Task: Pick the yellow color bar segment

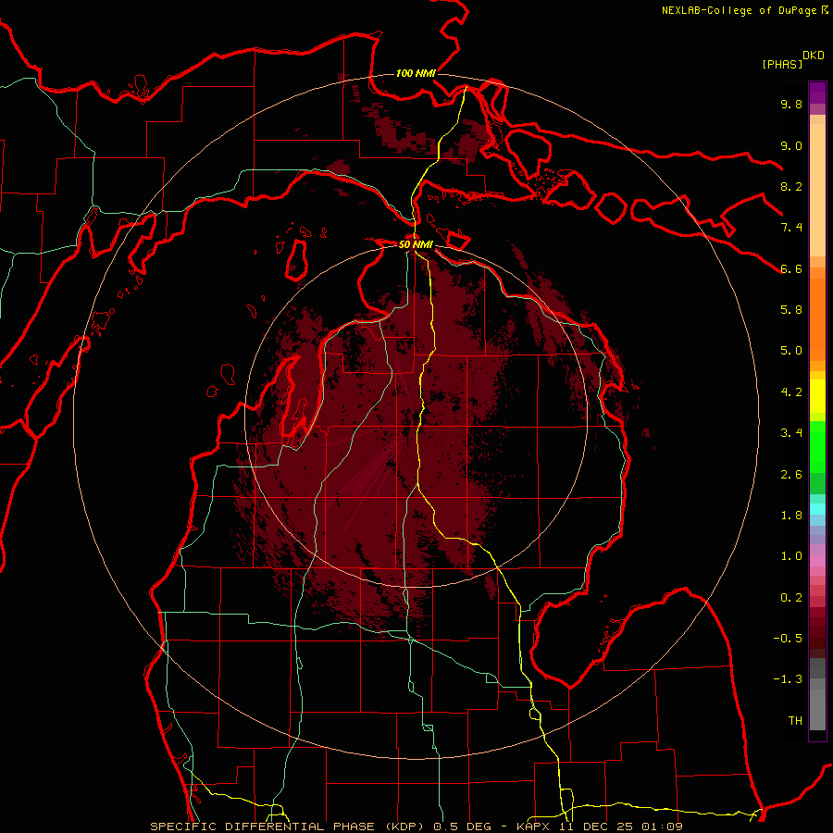Action: click(x=817, y=396)
